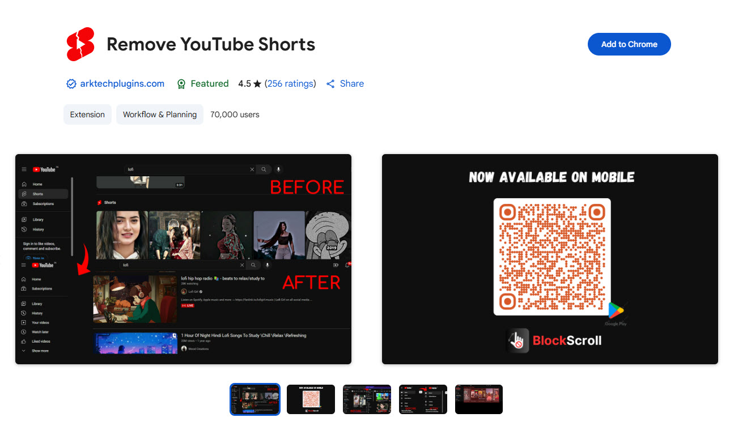Click the Remove YouTube Shorts extension logo
The image size is (734, 443).
click(80, 44)
